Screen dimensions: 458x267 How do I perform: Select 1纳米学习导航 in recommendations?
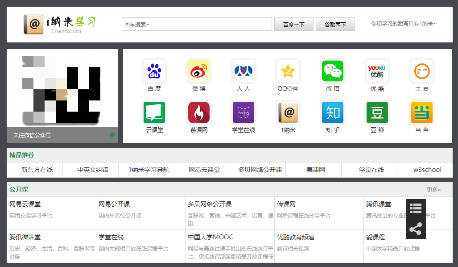[149, 170]
